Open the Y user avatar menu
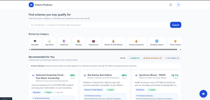Viewport: 210px width, 100px height. [178, 5]
